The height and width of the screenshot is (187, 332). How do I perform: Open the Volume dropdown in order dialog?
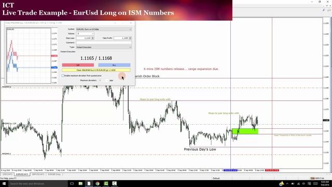click(x=85, y=34)
